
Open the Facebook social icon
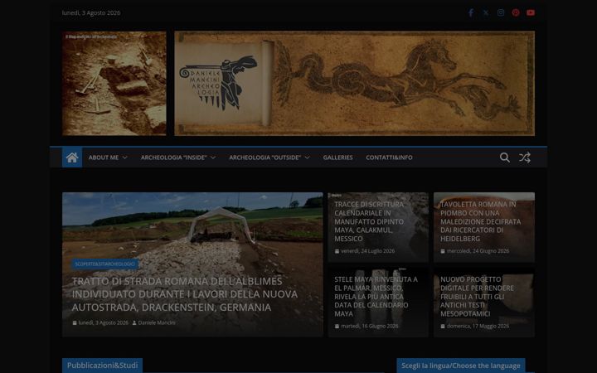pos(471,12)
